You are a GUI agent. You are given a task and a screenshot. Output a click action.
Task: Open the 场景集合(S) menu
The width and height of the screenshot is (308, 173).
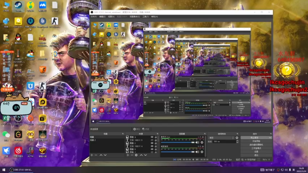[134, 17]
